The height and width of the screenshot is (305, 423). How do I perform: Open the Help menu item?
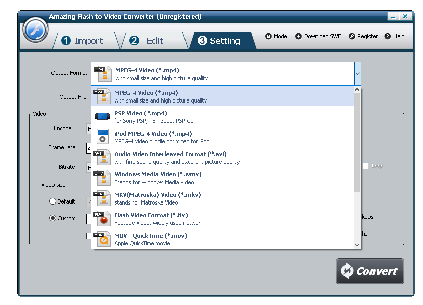(394, 36)
